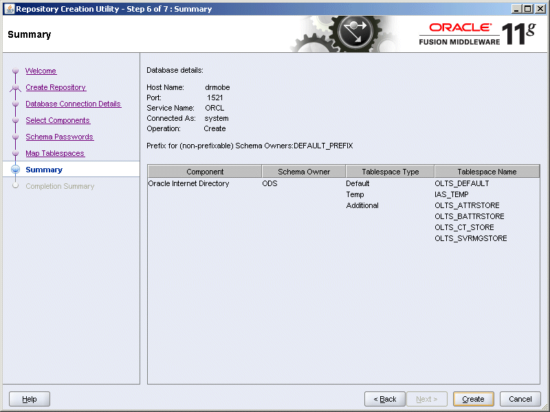The height and width of the screenshot is (412, 550).
Task: Click the Summary step radio marker
Action: [x=15, y=170]
